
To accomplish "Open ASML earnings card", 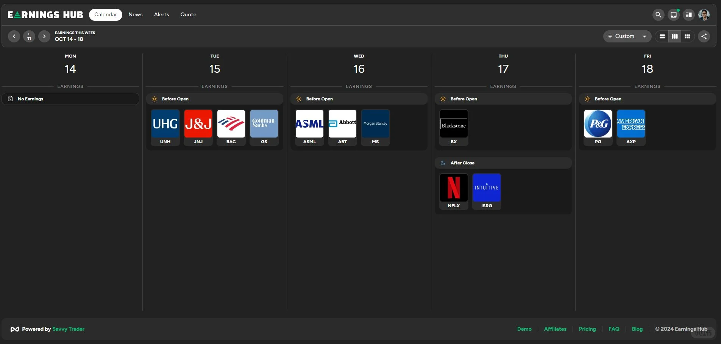I will tap(309, 127).
